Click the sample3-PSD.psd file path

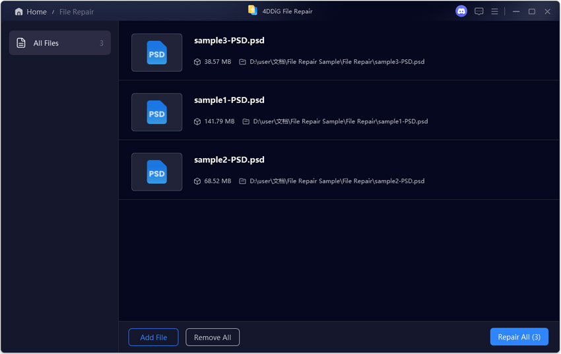click(x=337, y=62)
